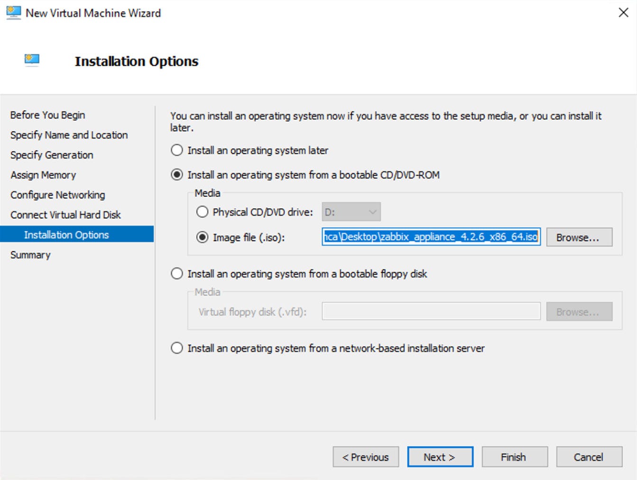Open the Assign Memory step
637x480 pixels.
point(43,175)
